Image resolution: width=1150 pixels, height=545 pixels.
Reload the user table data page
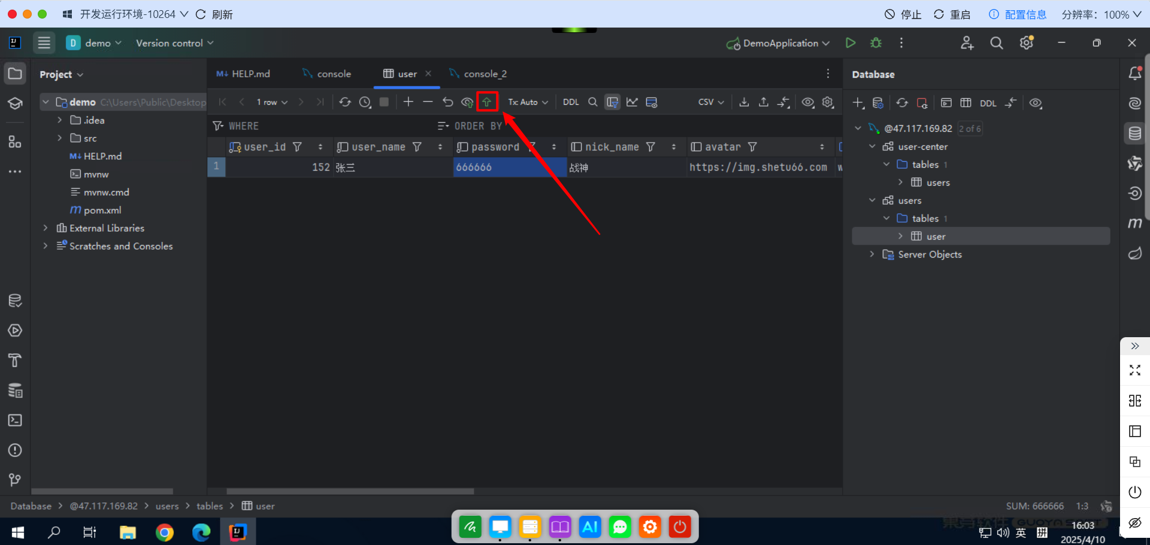pyautogui.click(x=345, y=102)
